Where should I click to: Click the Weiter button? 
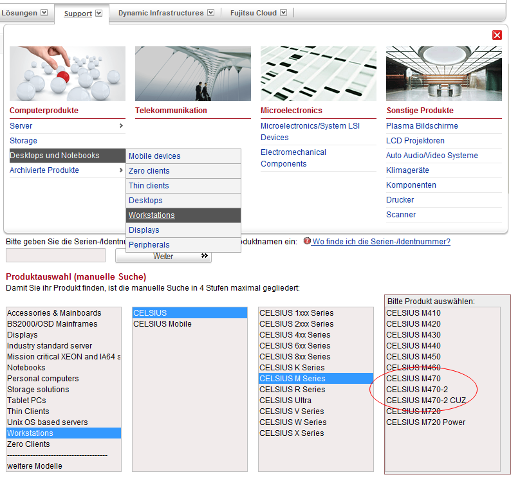click(x=163, y=256)
